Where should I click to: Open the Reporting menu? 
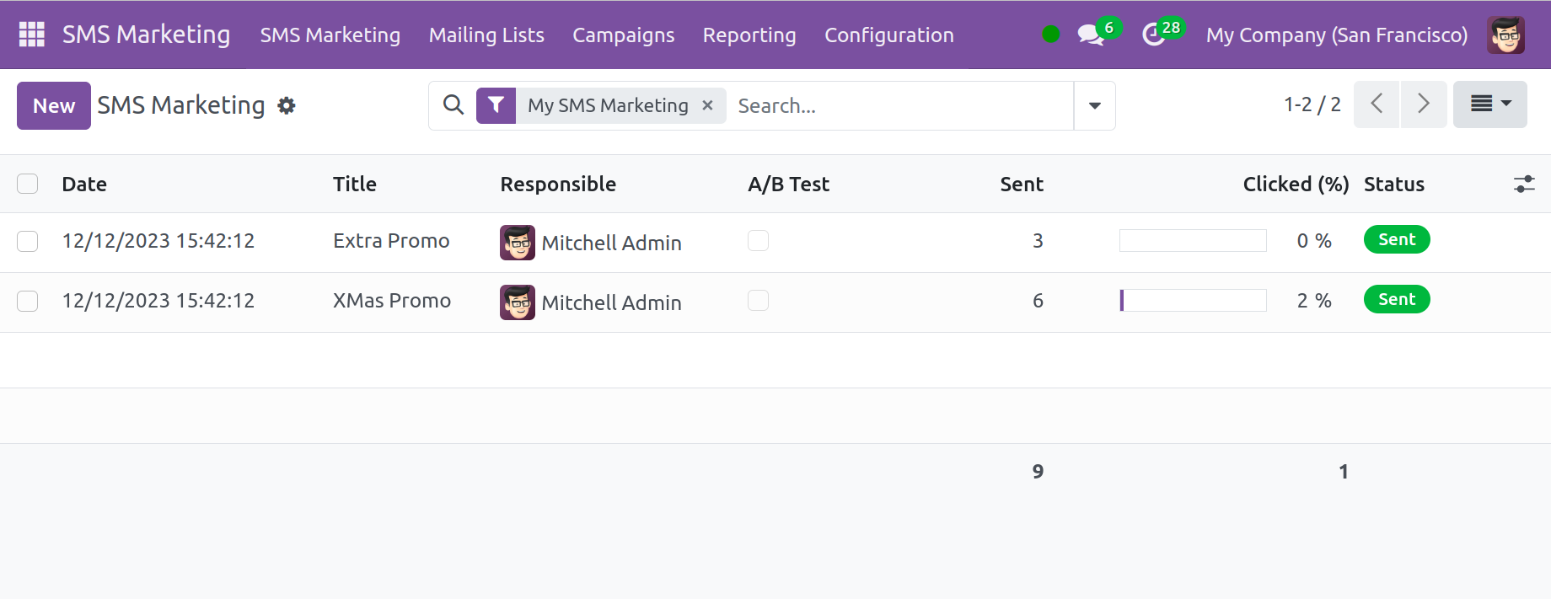(x=749, y=35)
